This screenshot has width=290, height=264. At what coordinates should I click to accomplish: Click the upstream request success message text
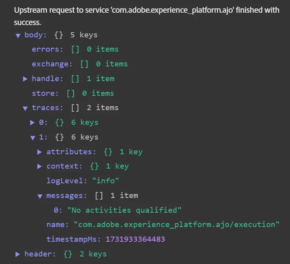coord(147,16)
